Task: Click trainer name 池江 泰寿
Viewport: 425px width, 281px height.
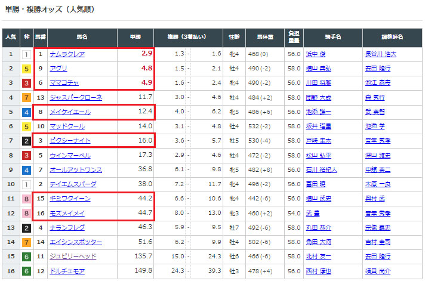Action: (379, 83)
